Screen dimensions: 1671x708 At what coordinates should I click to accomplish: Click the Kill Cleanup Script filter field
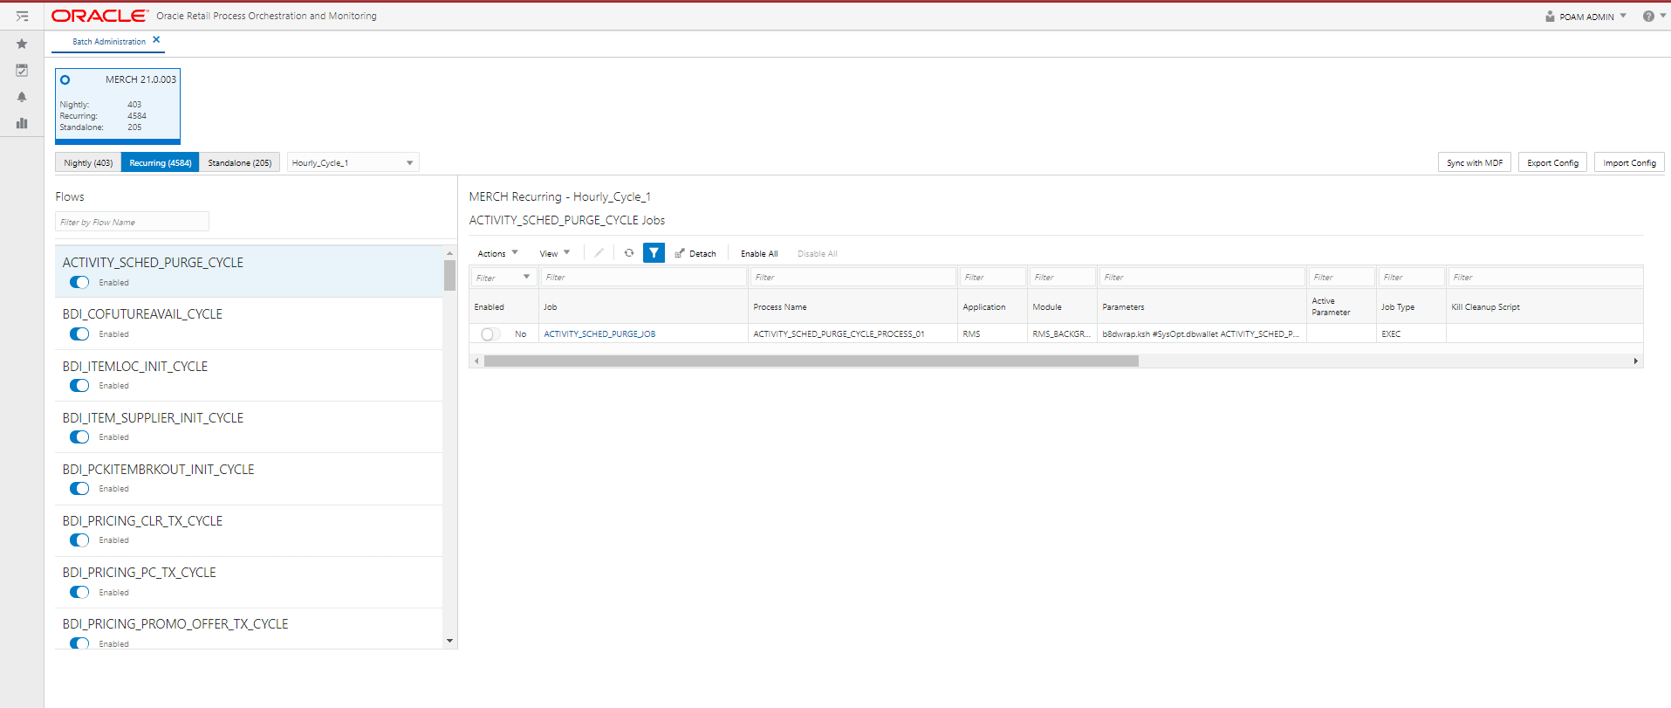tap(1545, 277)
